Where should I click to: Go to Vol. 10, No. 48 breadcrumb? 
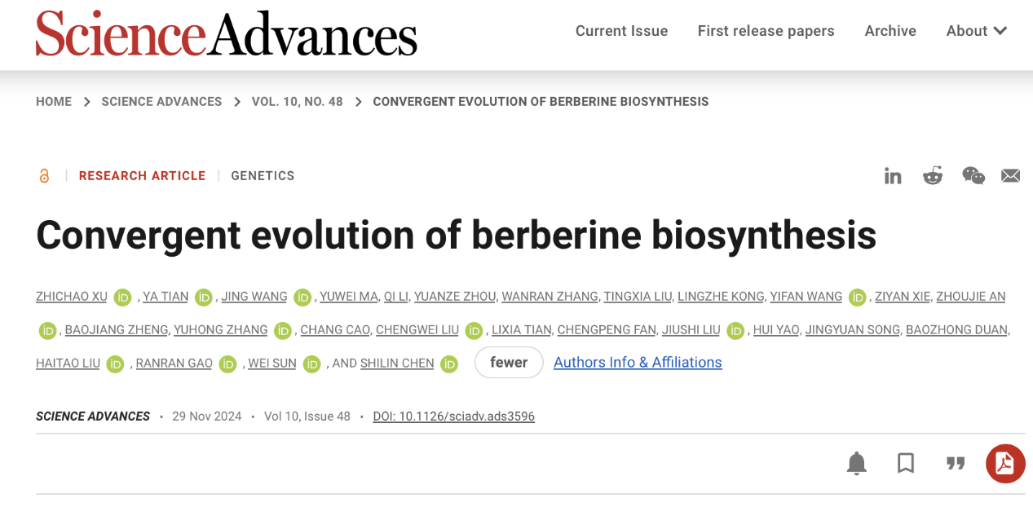click(297, 102)
